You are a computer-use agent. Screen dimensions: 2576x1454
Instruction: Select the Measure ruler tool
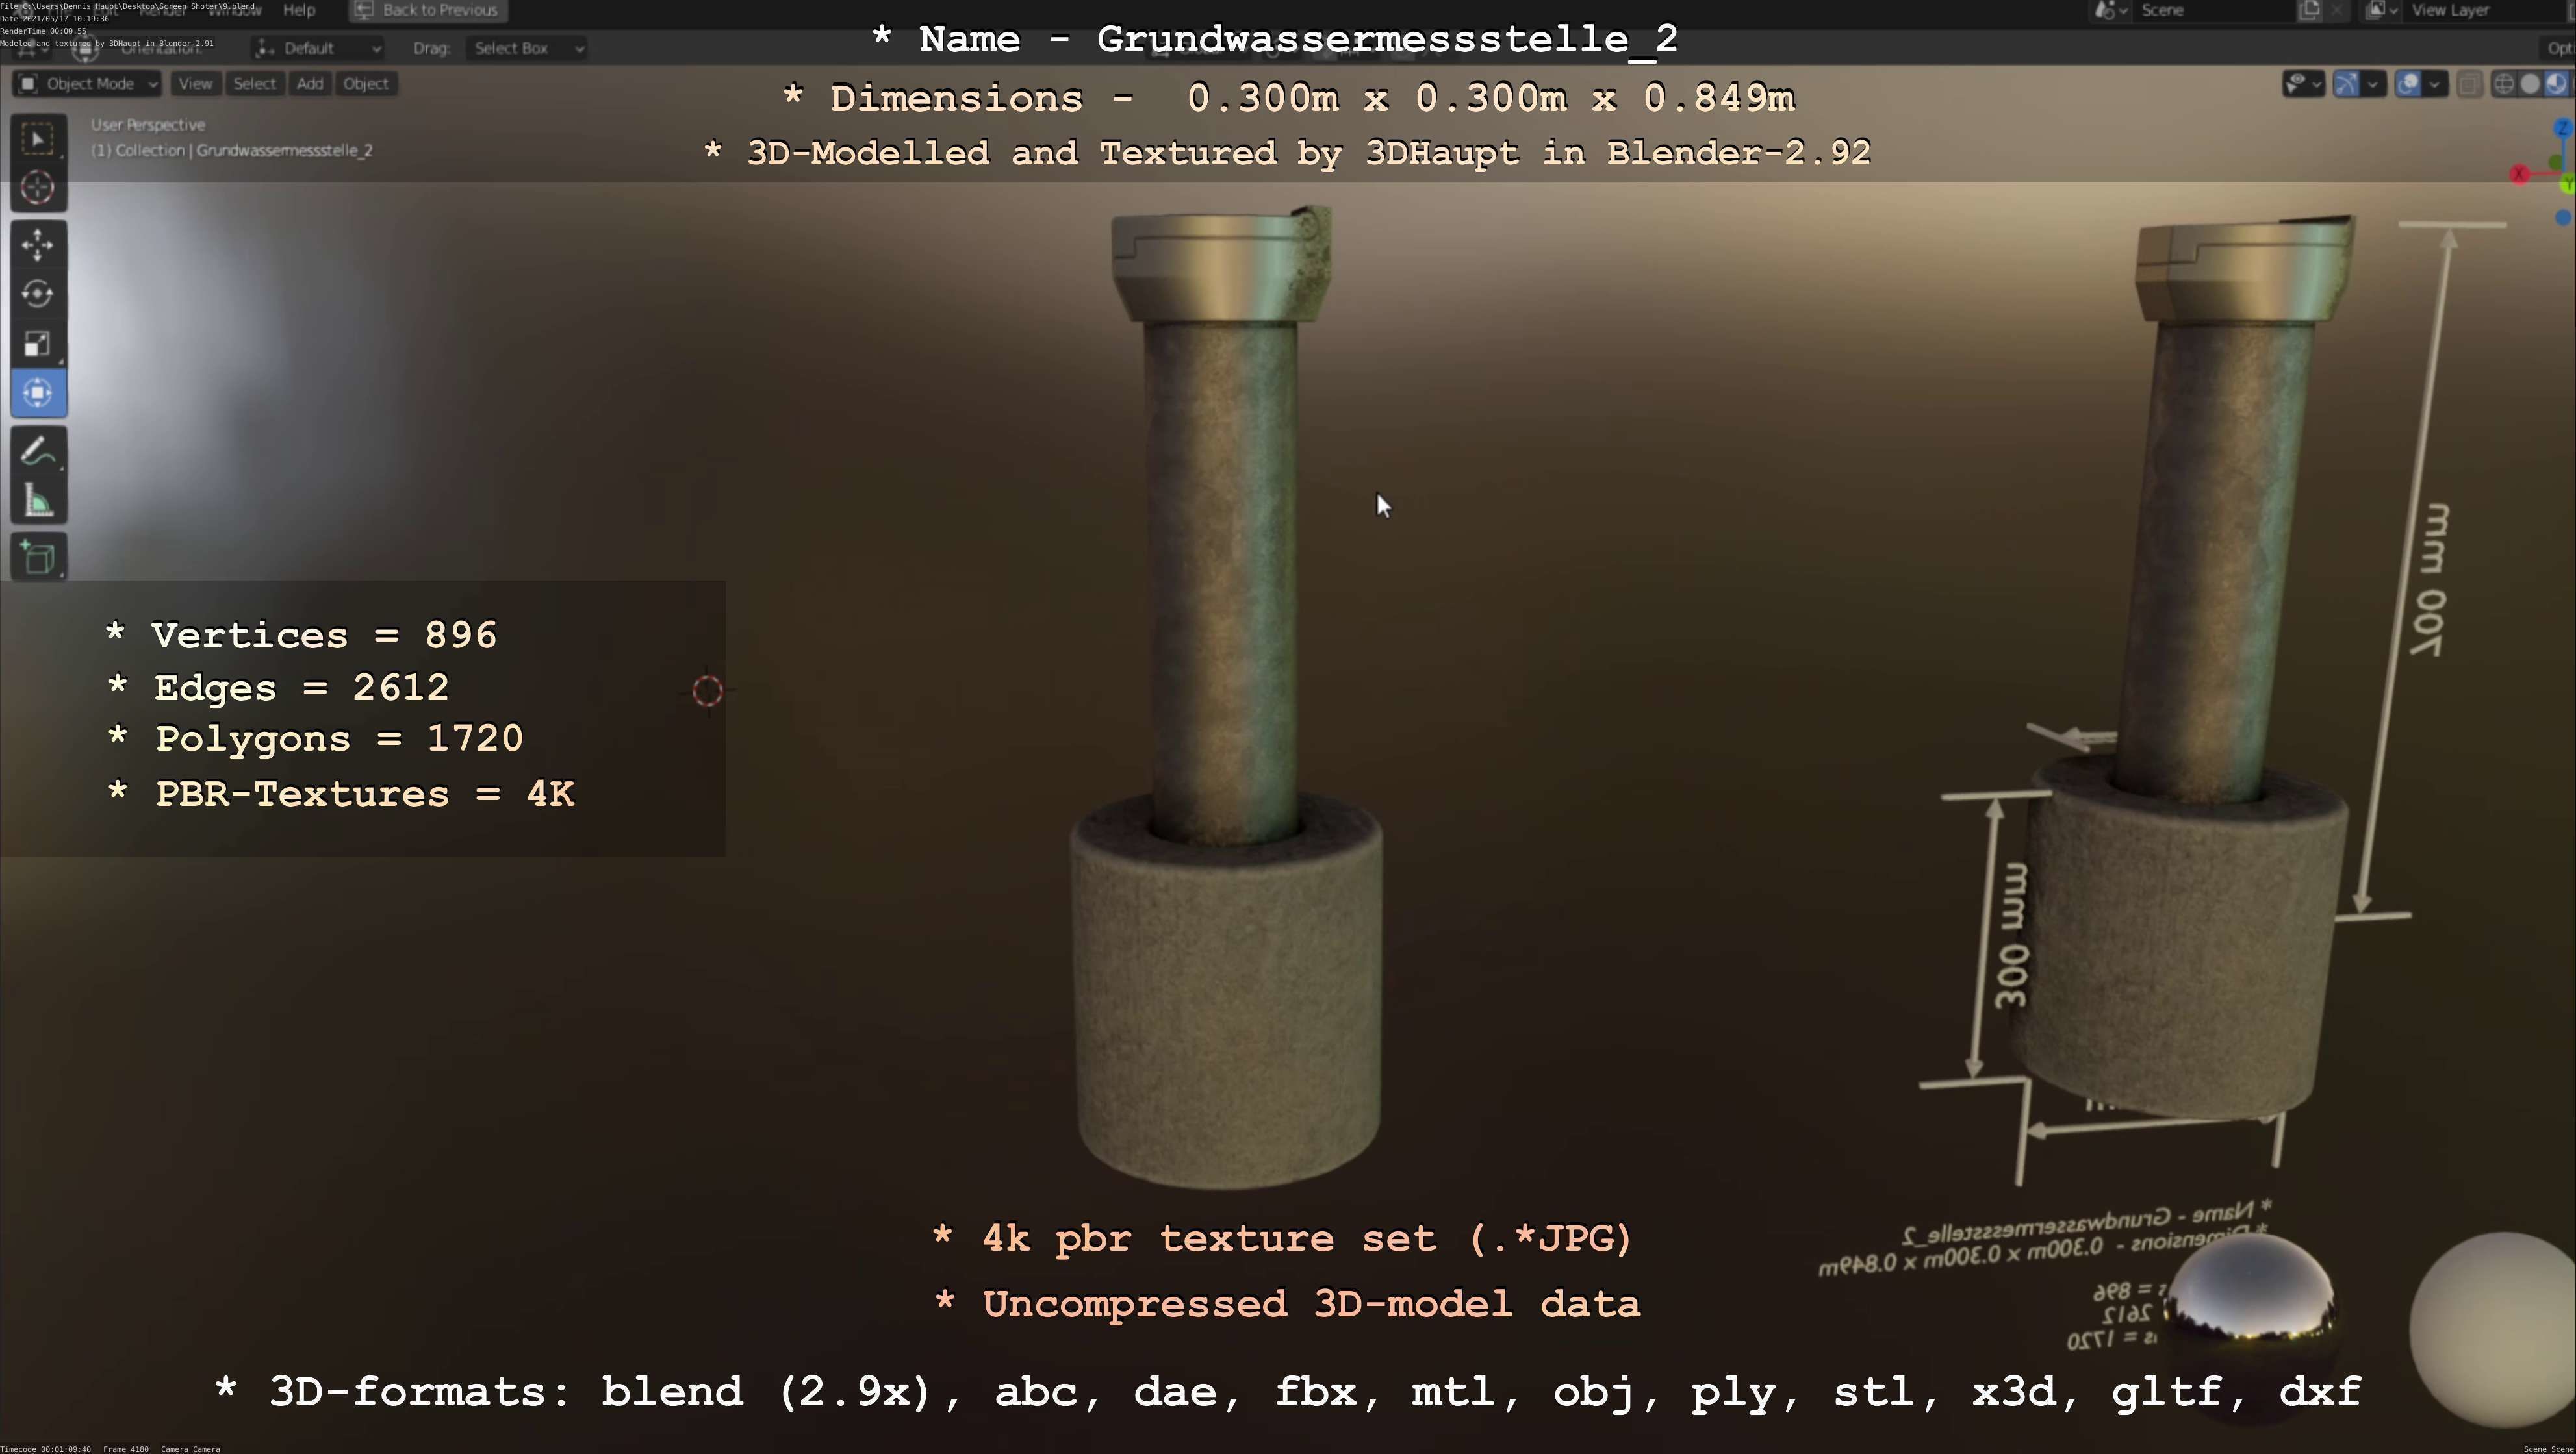pos(38,501)
